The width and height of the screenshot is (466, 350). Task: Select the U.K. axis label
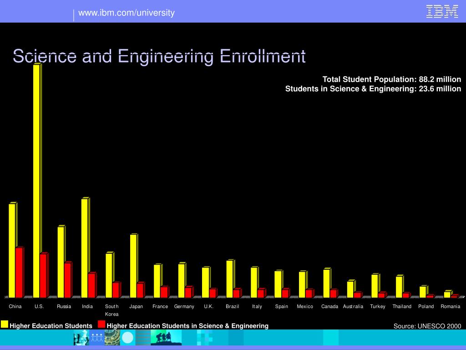(x=208, y=306)
